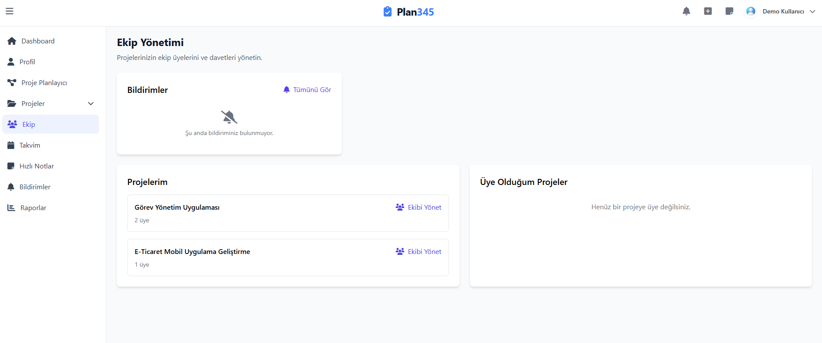Screen dimensions: 822x343
Task: Open the Görev Yönetim Uygulaması project card
Action: (177, 208)
